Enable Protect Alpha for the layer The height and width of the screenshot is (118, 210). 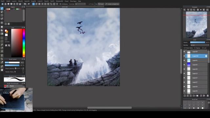[x=184, y=48]
